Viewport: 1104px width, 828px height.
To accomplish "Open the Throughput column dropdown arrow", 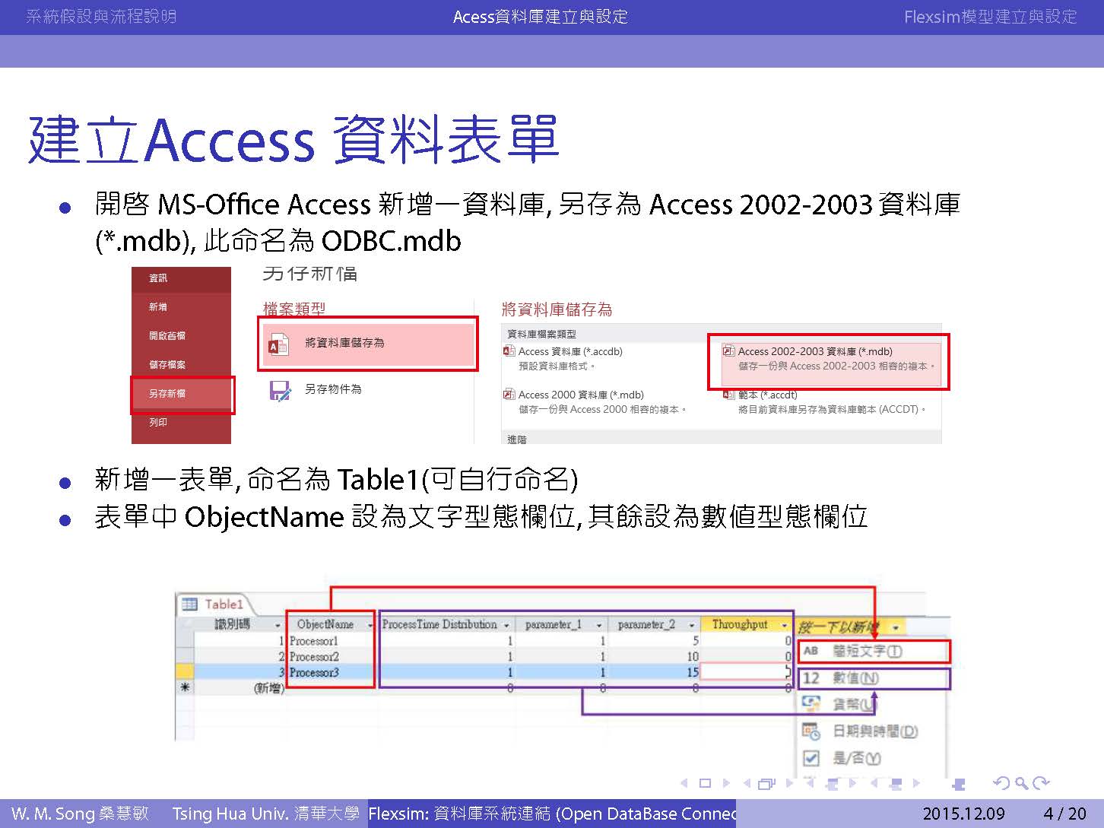I will pos(785,626).
